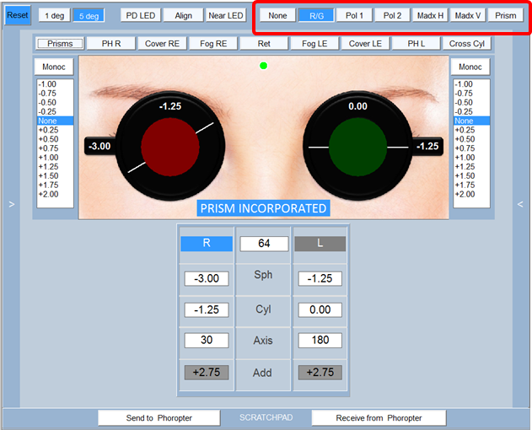
Task: Open the Prisms tab
Action: point(60,44)
